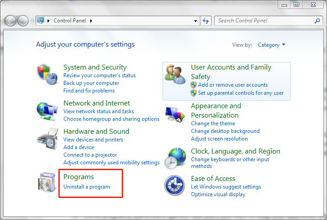
Task: Open Network and Internet category
Action: coord(97,103)
